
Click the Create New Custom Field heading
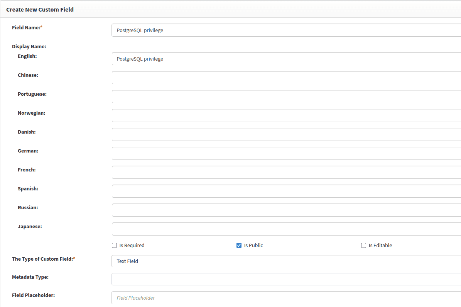click(40, 9)
